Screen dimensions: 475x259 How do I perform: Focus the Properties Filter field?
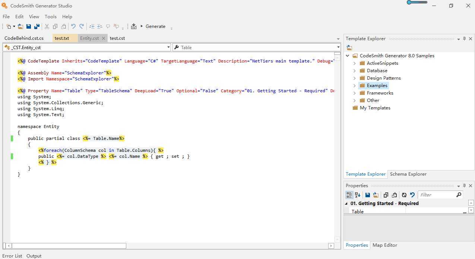[438, 195]
